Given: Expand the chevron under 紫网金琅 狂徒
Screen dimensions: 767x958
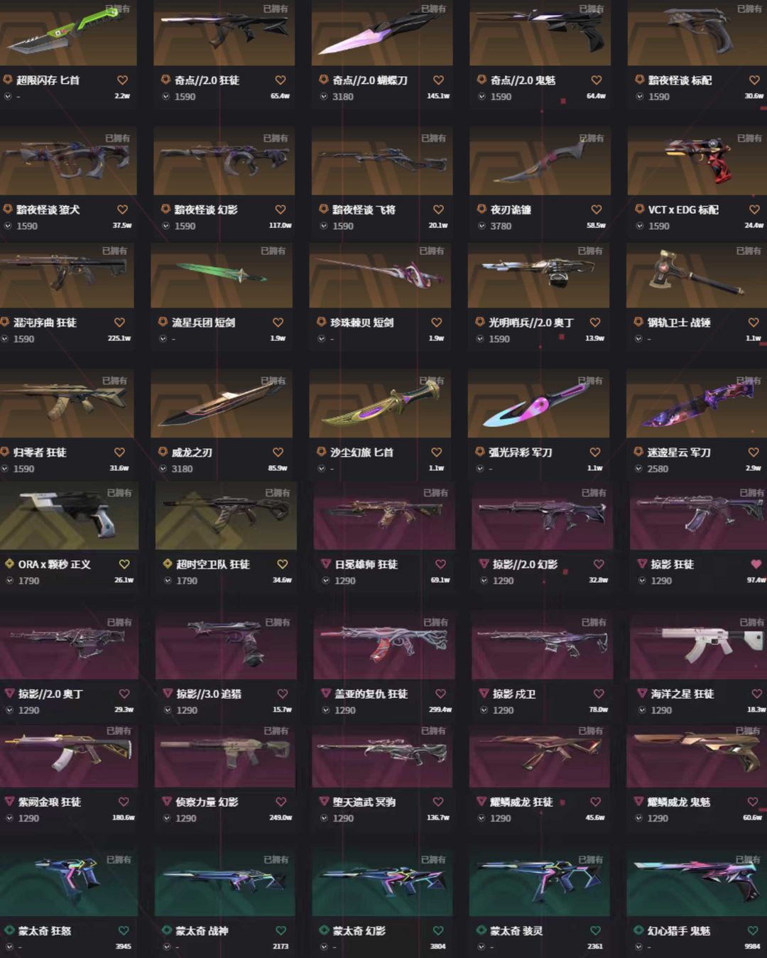Looking at the screenshot, I should (10, 818).
